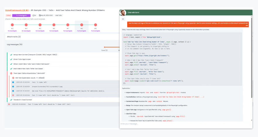
Task: Click the green checkmark beside Teardown: Close Context
Action: pos(11,100)
